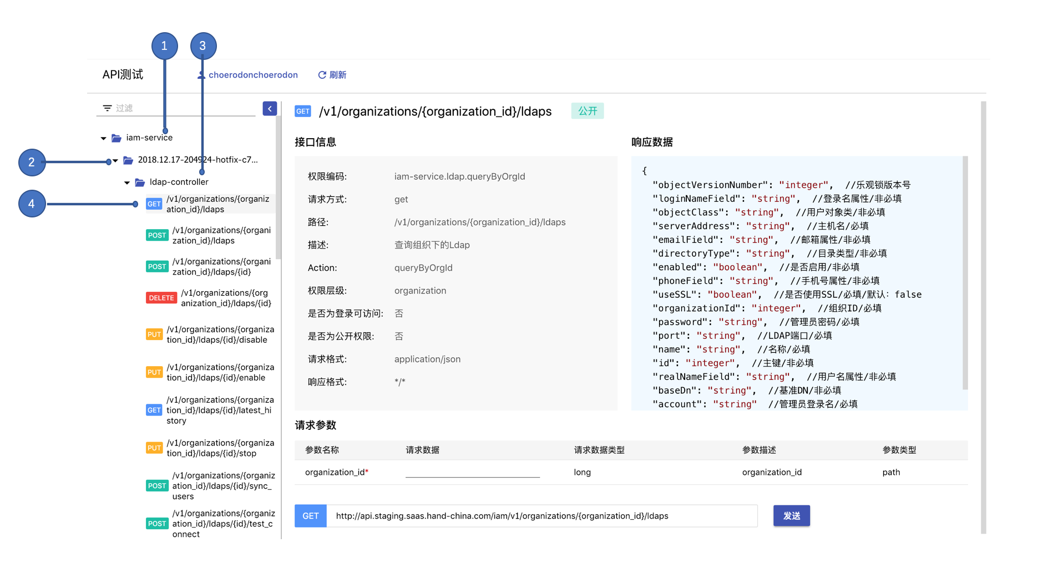Click the POST badge for test_connect

[x=157, y=524]
